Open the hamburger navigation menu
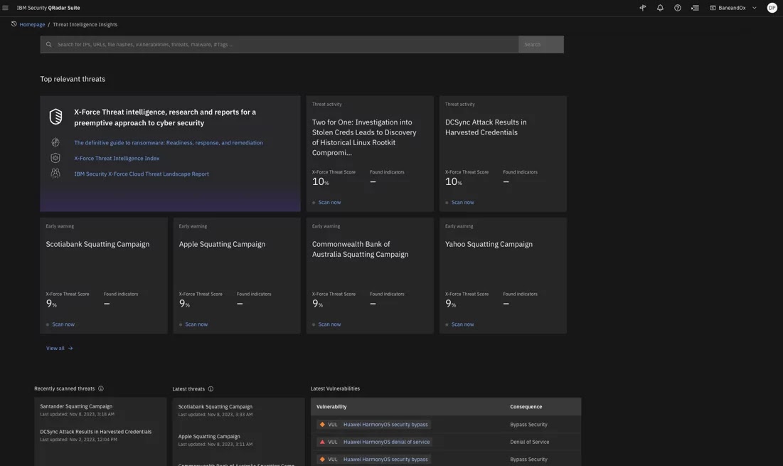The width and height of the screenshot is (783, 466). 5,8
